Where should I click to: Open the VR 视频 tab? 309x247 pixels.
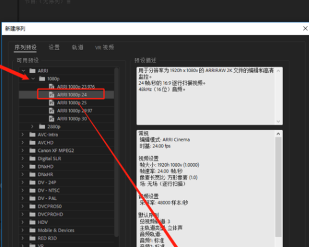(104, 48)
